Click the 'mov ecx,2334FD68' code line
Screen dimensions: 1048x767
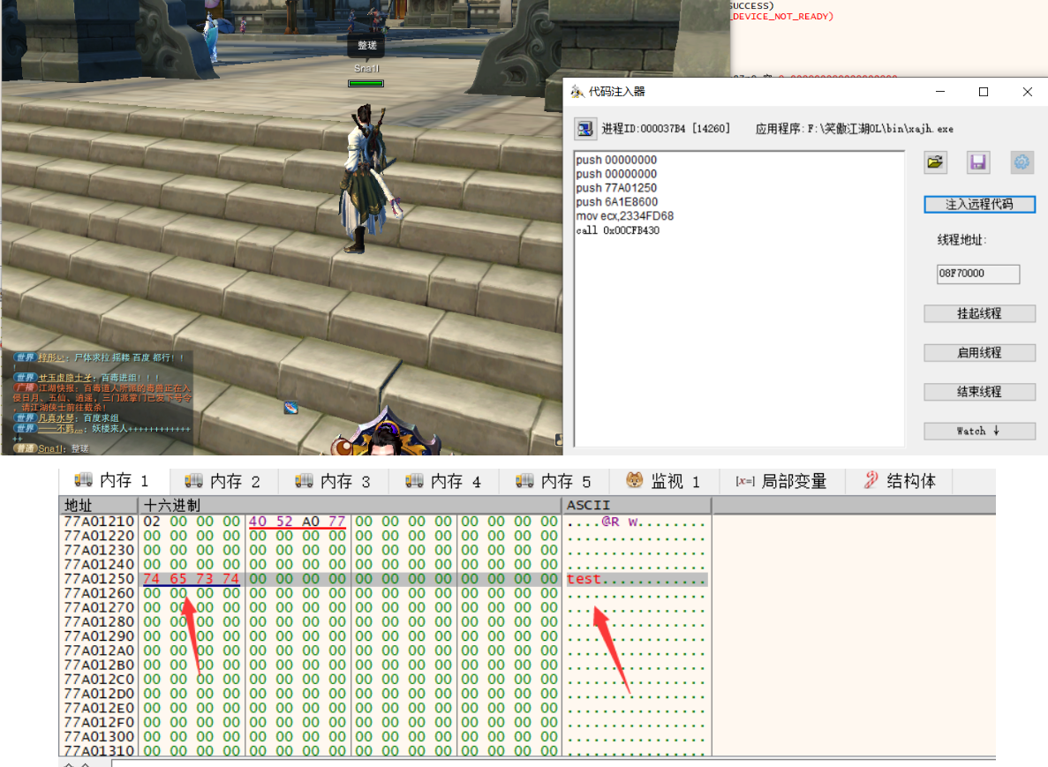[625, 216]
